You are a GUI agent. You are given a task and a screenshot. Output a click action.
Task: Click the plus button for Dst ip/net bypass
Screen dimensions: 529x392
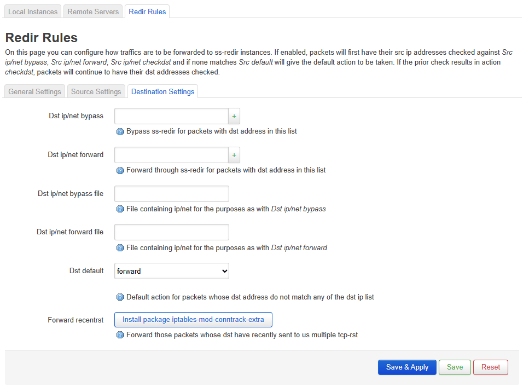(x=234, y=117)
